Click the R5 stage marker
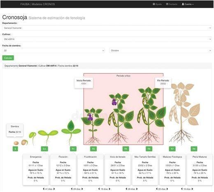Viewport: 214px width, 192px height. (x=126, y=149)
